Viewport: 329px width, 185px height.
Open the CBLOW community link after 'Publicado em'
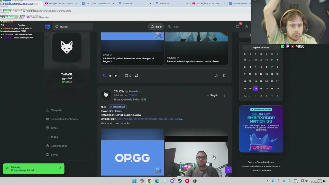[133, 95]
